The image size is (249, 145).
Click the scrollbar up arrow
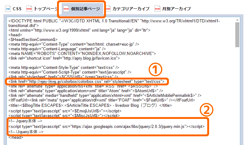click(x=237, y=20)
